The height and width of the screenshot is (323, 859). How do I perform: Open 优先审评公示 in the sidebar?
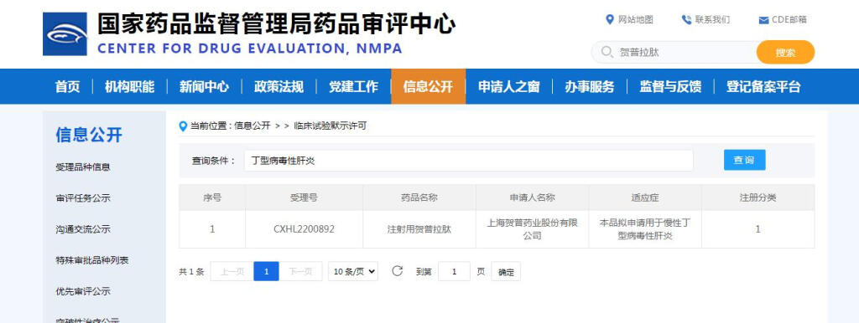pyautogui.click(x=83, y=291)
